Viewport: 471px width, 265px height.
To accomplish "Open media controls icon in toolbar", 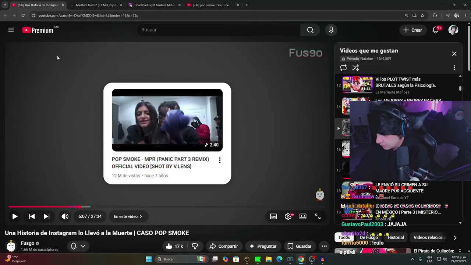I will coord(448,15).
